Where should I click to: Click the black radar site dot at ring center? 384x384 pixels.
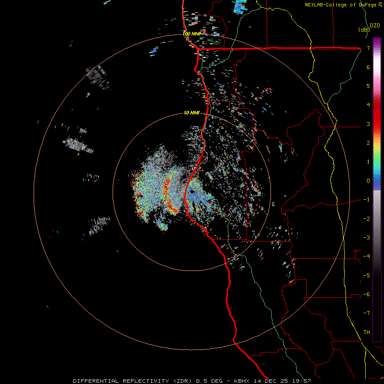pos(192,192)
